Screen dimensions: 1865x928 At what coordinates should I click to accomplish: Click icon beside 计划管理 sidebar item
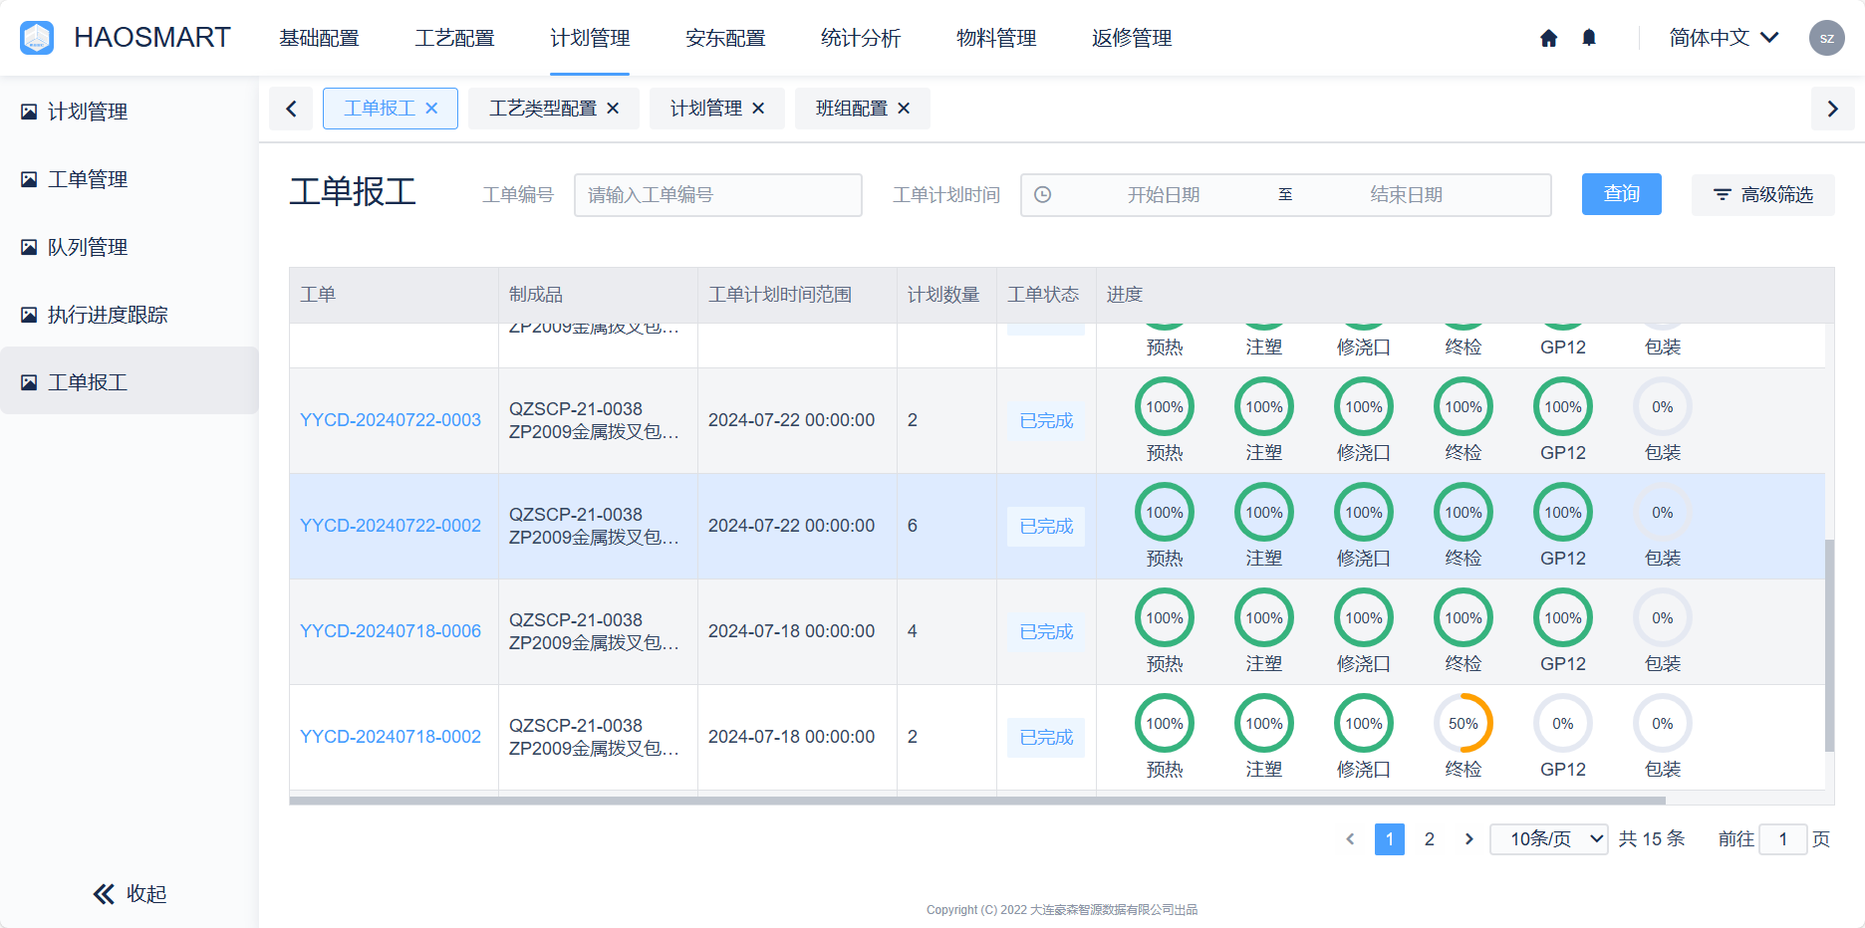[x=29, y=112]
